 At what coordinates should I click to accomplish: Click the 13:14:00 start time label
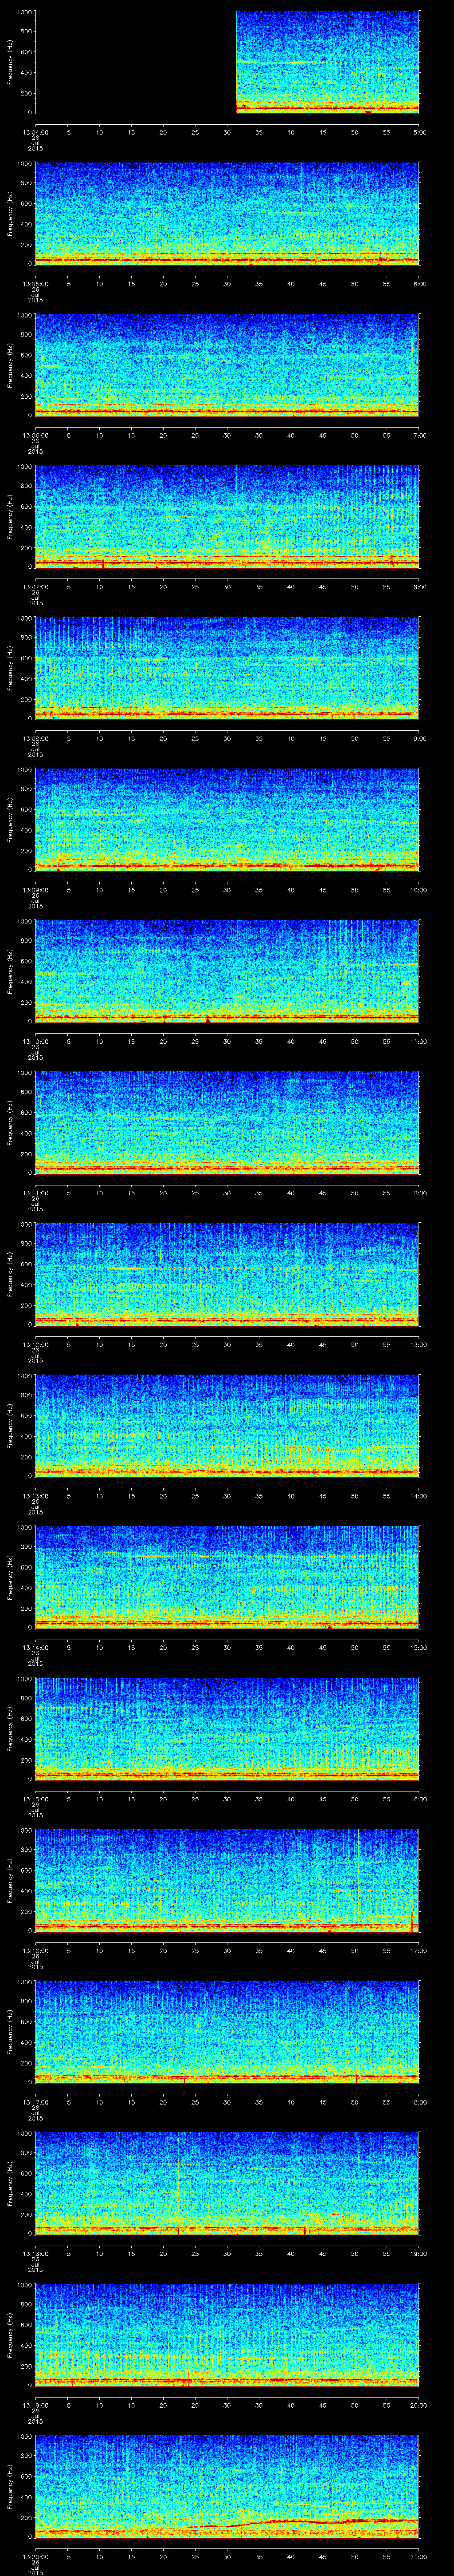[x=35, y=1647]
